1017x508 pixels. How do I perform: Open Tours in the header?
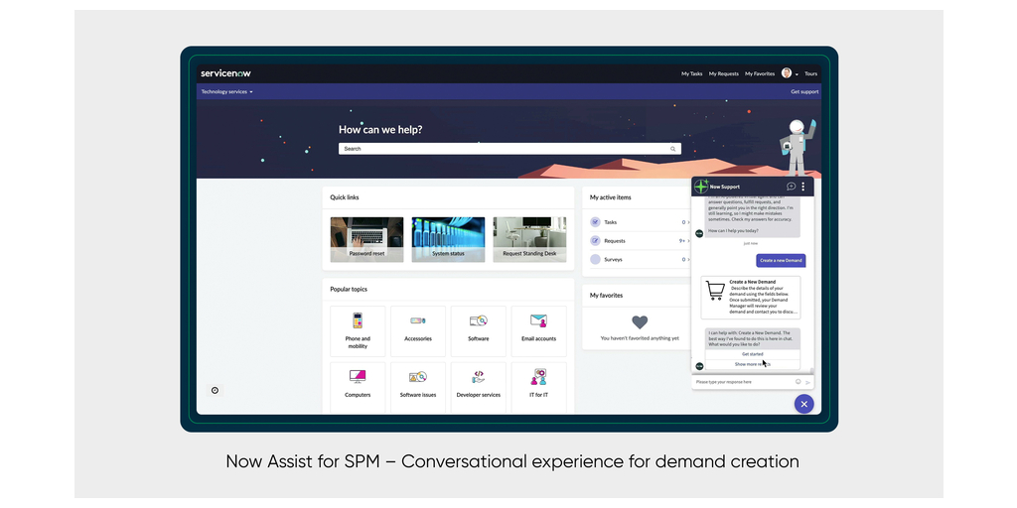[x=810, y=73]
